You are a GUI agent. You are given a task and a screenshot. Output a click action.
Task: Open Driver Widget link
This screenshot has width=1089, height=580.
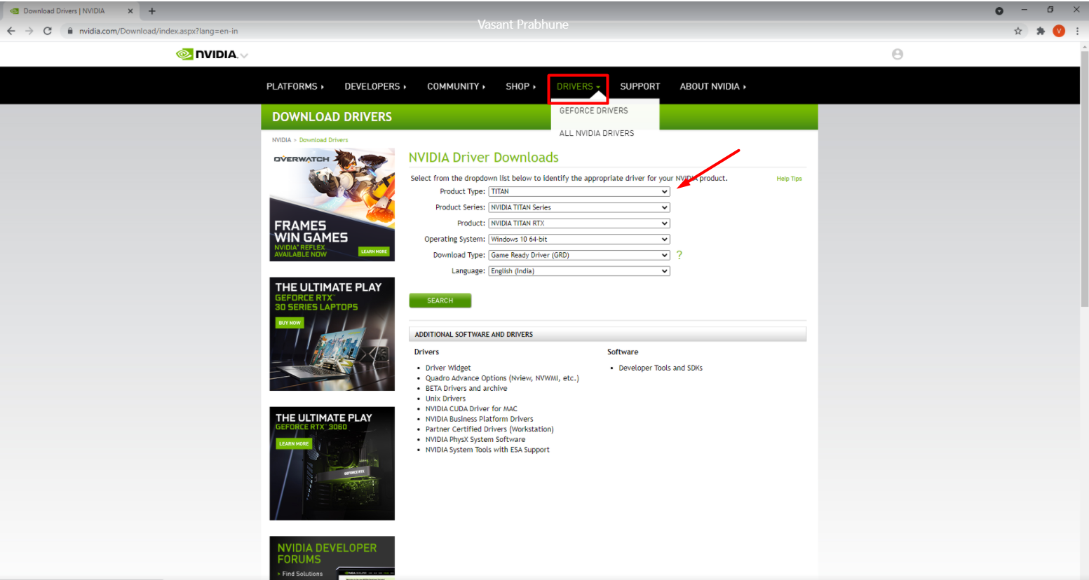(448, 368)
